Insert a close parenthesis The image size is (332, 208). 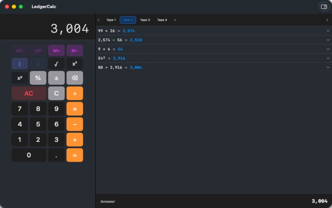pos(38,64)
